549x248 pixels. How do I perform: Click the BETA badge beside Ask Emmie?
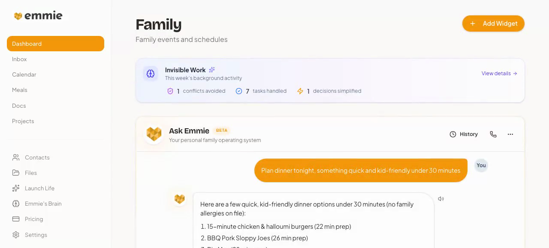pos(222,130)
